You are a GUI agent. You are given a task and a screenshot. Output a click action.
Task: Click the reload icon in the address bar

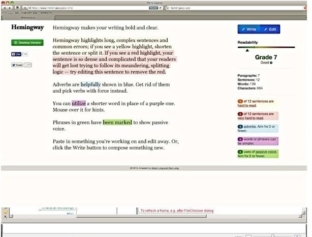coord(161,8)
